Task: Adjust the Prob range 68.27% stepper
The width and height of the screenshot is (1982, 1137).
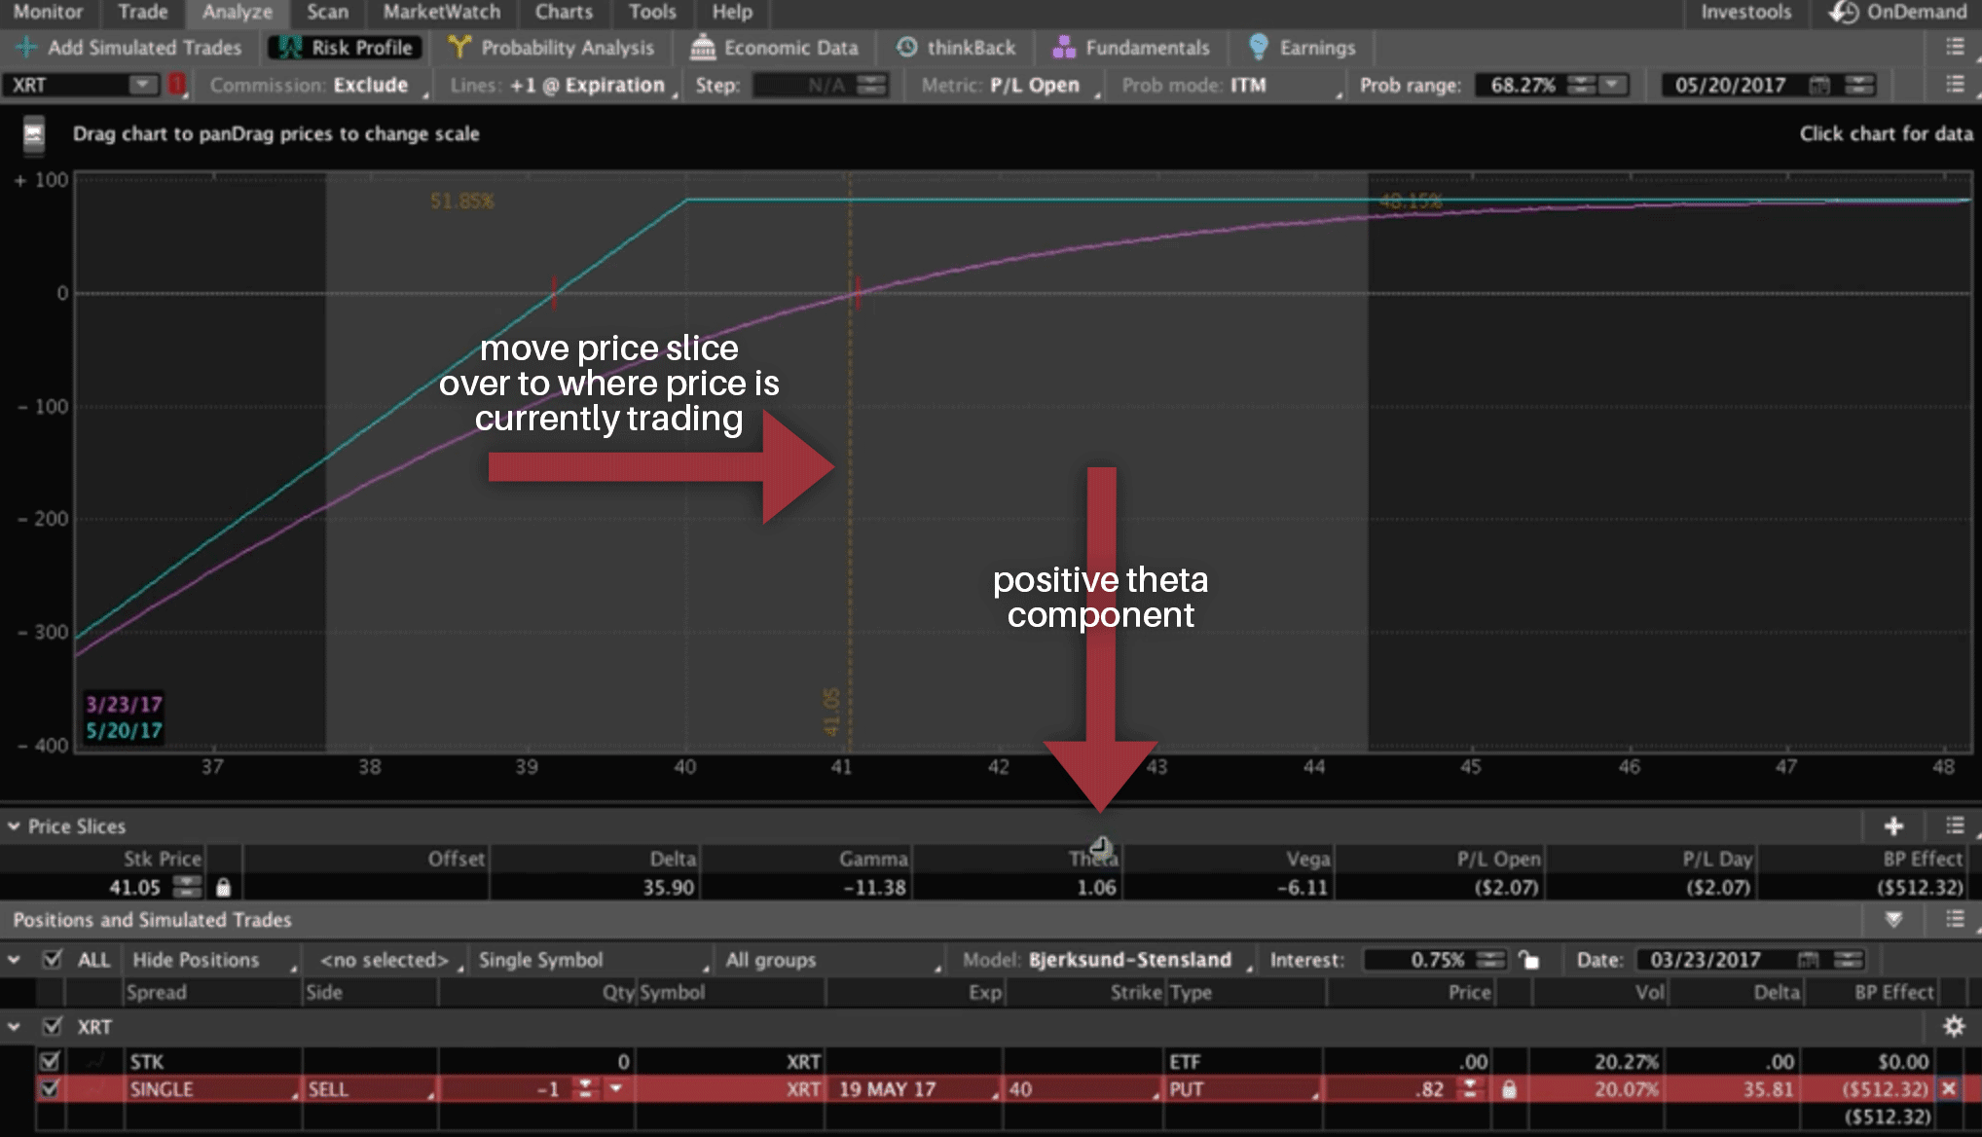Action: (1583, 85)
